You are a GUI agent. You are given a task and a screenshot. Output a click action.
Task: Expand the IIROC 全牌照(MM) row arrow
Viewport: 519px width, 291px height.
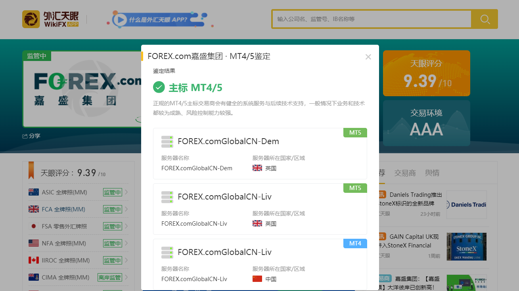[x=126, y=261]
